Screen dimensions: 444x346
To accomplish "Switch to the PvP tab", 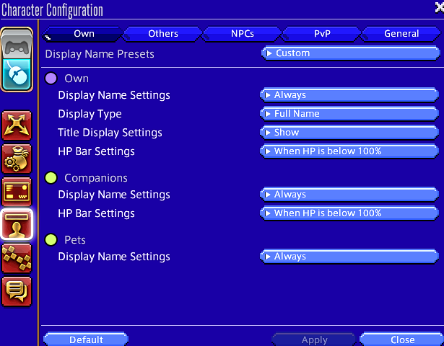I will point(322,34).
